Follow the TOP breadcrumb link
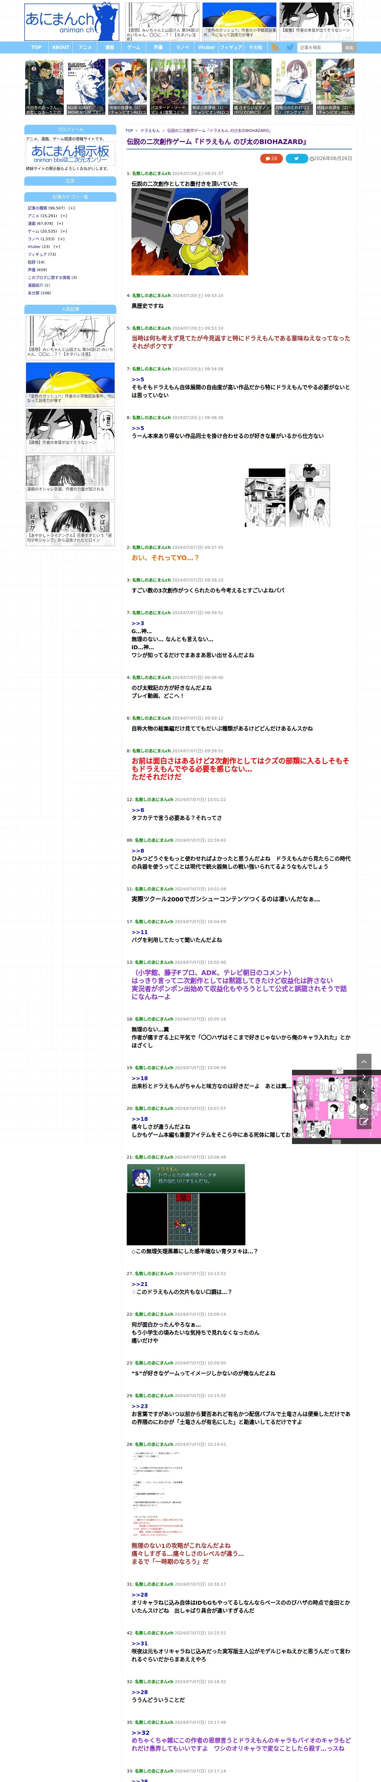The image size is (381, 1782). pyautogui.click(x=129, y=130)
